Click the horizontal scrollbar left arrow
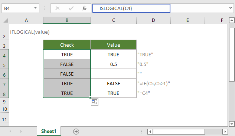Screen dimensions: 235x136 [150, 132]
